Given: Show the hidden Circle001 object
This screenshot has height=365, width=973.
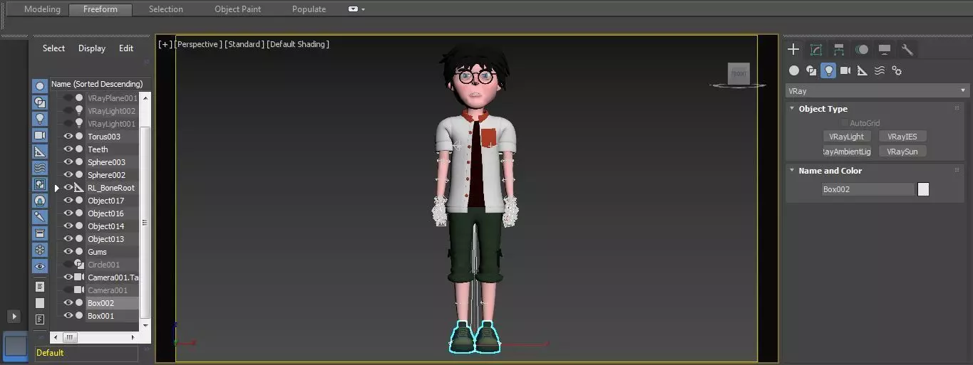Looking at the screenshot, I should click(x=68, y=265).
